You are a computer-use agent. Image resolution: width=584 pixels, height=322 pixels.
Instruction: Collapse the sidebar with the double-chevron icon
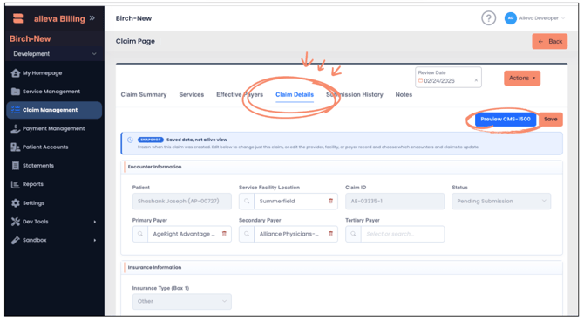pos(92,17)
